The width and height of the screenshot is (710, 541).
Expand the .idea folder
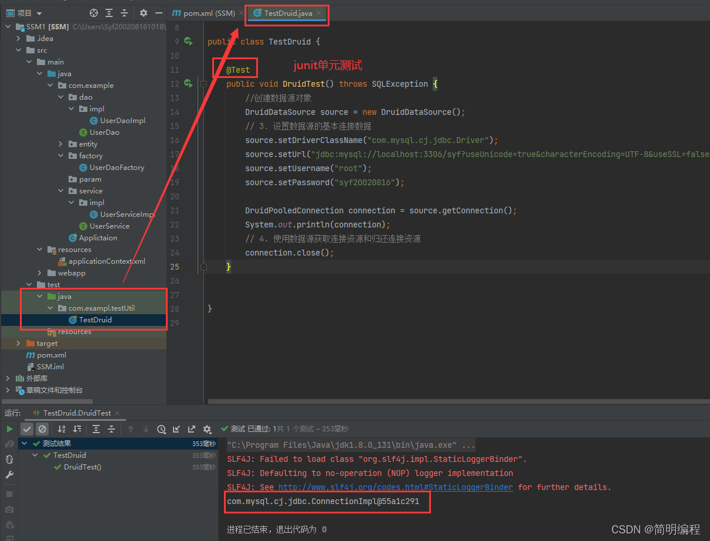(18, 38)
